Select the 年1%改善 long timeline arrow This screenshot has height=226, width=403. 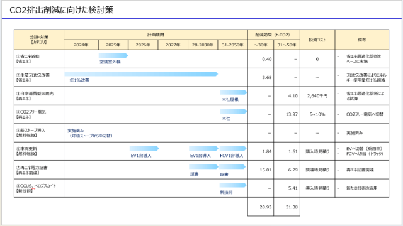(141, 74)
